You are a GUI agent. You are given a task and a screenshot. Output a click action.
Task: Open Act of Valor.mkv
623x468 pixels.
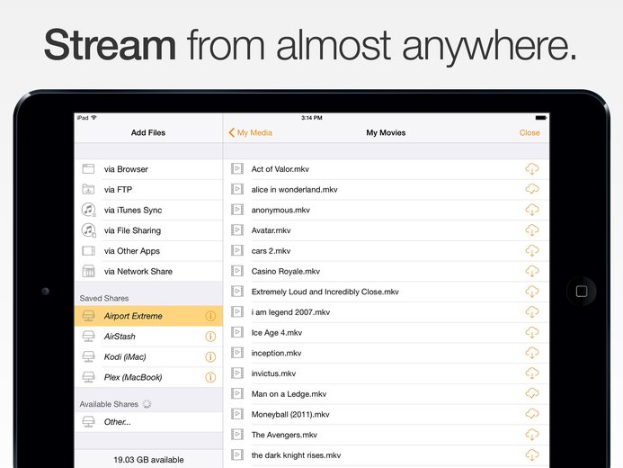point(387,169)
